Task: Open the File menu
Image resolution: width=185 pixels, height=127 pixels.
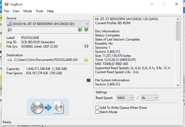Action: coord(7,11)
